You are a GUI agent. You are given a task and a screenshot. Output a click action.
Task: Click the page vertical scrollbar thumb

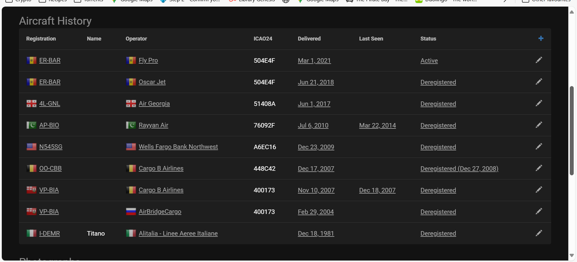coord(572,131)
